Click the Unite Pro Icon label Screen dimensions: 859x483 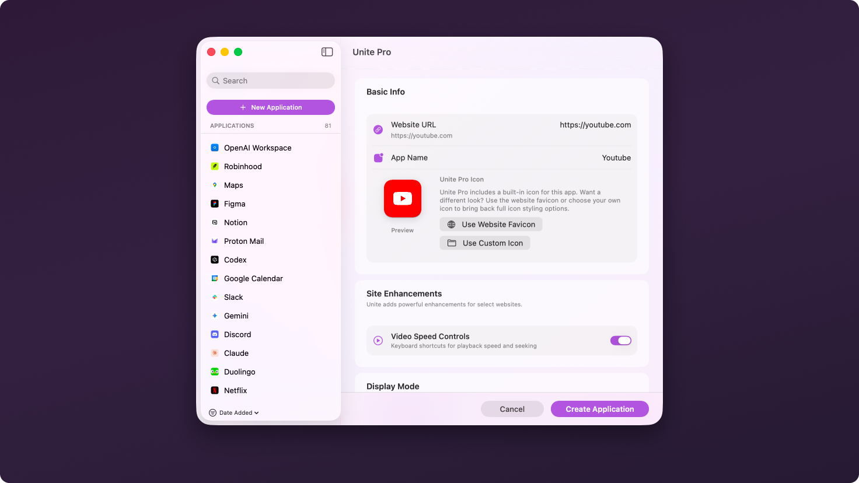click(x=462, y=179)
